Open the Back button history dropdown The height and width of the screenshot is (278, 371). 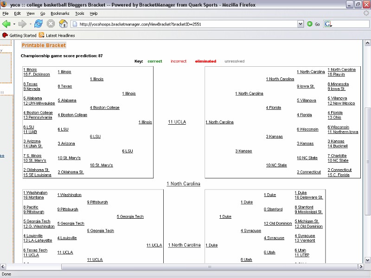pyautogui.click(x=14, y=24)
